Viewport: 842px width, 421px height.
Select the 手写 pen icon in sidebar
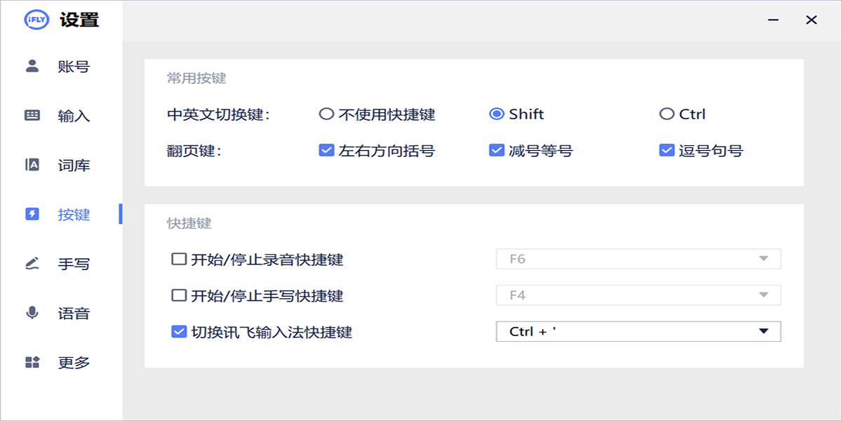[x=31, y=263]
